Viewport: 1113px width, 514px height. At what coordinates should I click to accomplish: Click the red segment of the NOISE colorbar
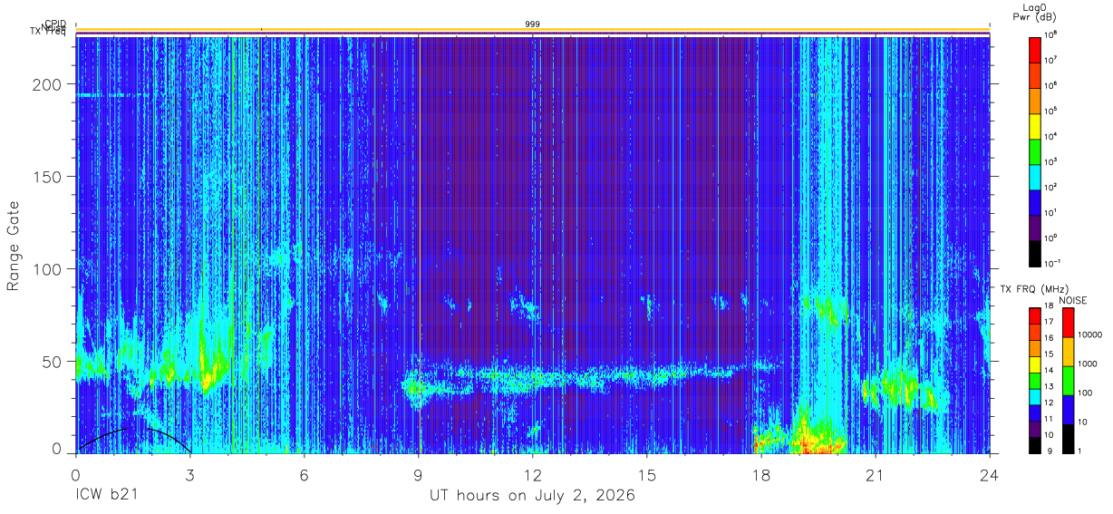[x=1069, y=322]
